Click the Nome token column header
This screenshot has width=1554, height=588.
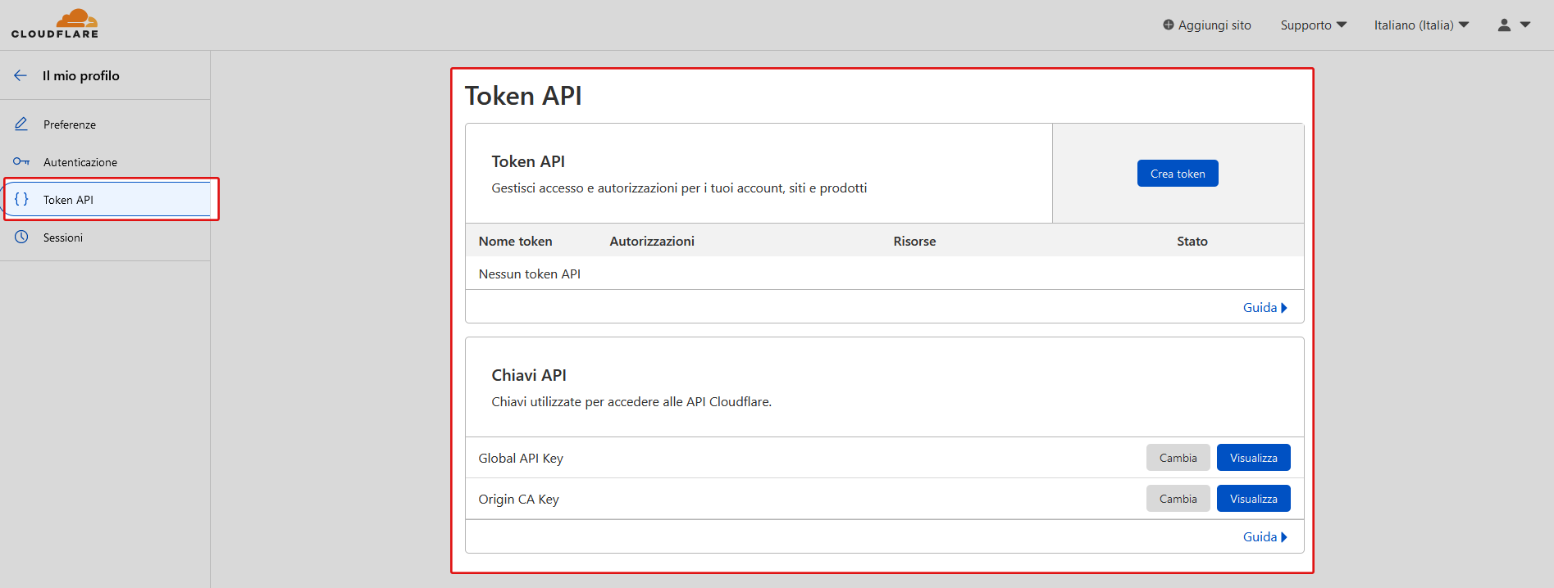[515, 242]
